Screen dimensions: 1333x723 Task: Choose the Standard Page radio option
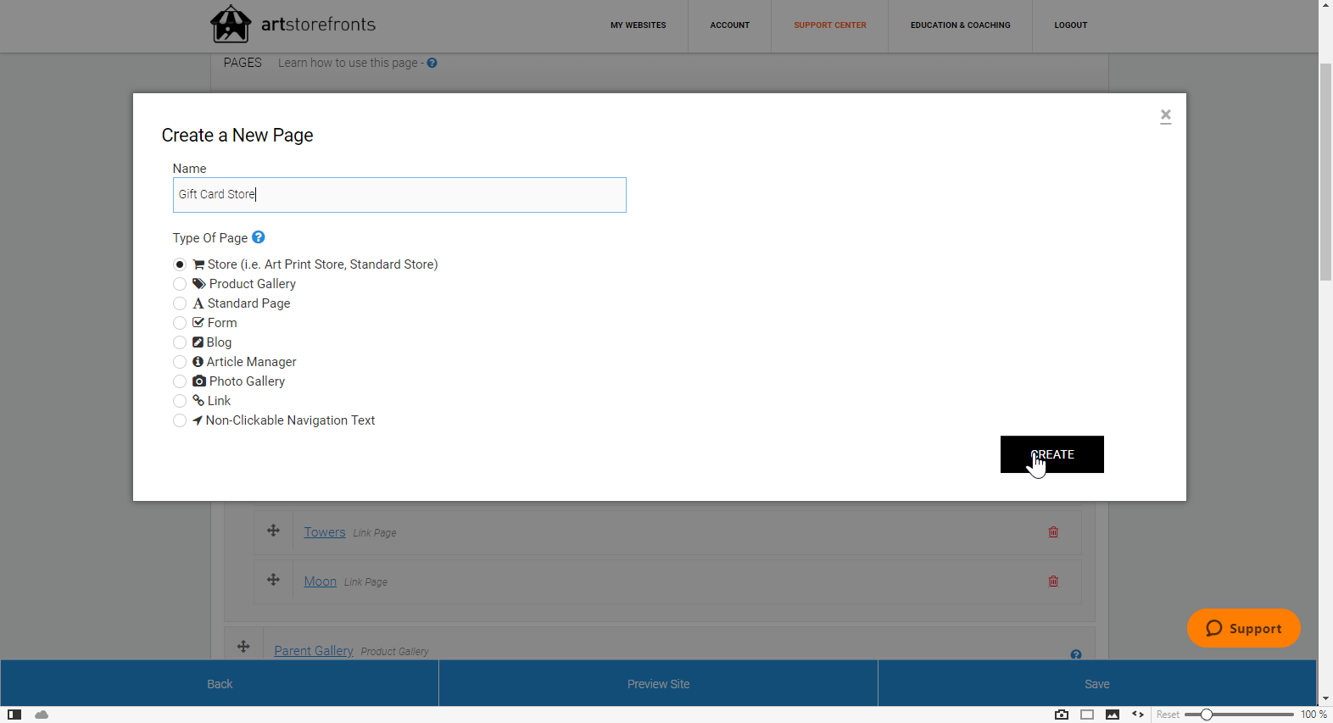point(180,303)
